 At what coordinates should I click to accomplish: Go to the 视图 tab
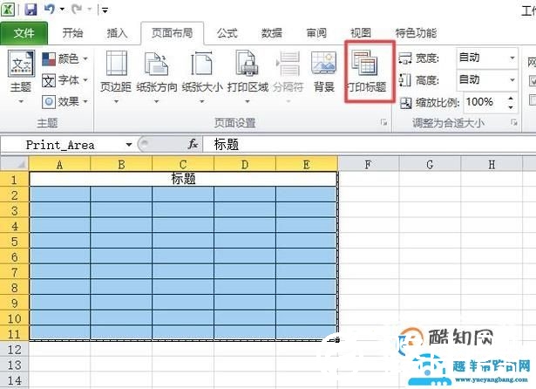361,33
